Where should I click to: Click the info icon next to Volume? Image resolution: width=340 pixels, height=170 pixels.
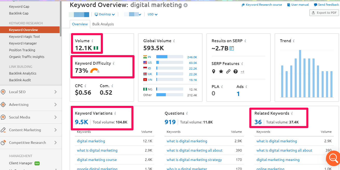(x=92, y=41)
